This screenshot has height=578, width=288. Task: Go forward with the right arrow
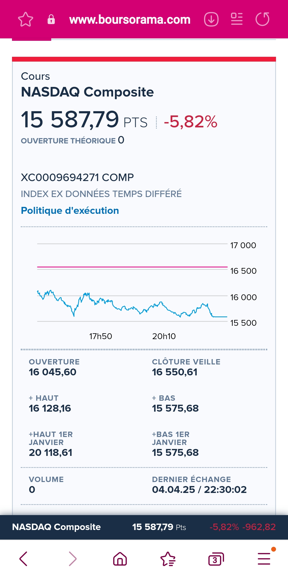point(73,559)
